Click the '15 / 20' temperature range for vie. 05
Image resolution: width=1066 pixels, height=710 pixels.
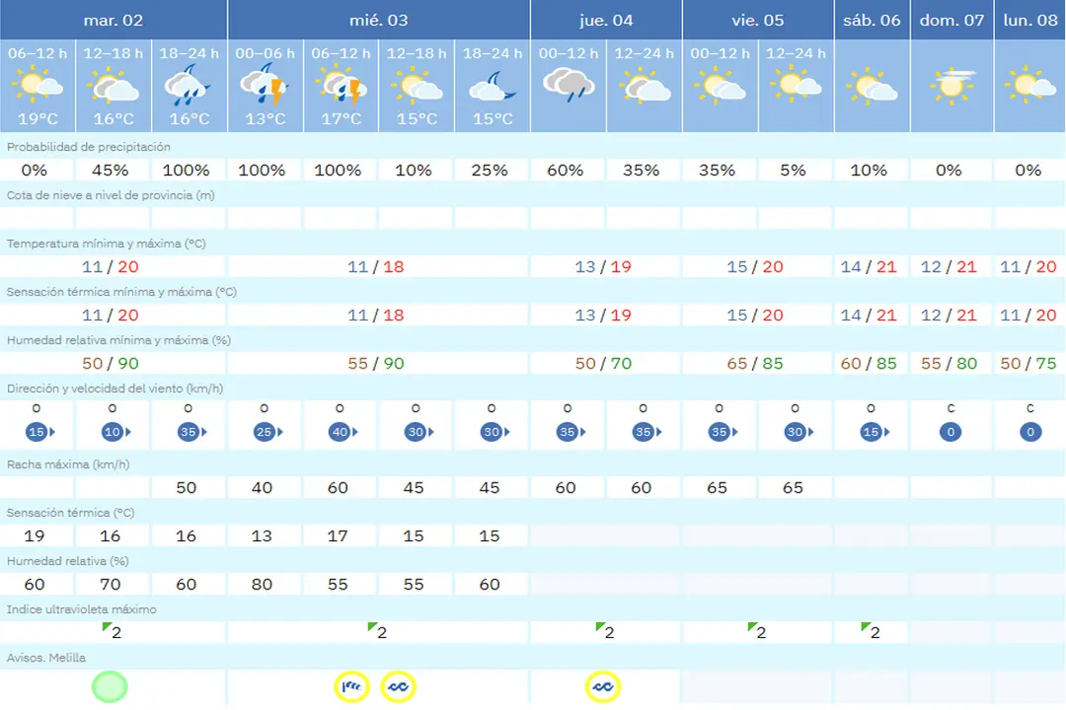755,266
